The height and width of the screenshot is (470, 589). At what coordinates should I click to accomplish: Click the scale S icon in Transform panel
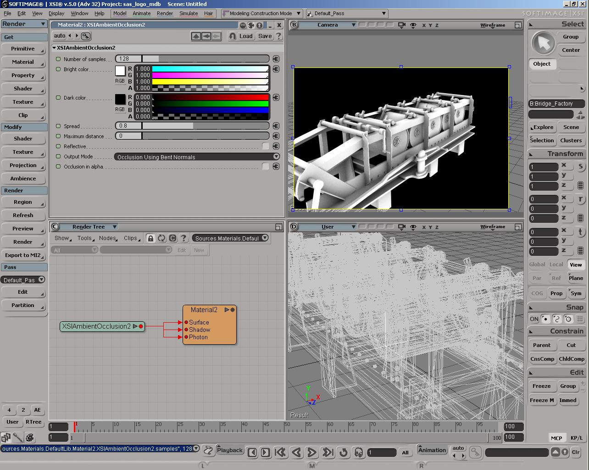click(x=580, y=167)
